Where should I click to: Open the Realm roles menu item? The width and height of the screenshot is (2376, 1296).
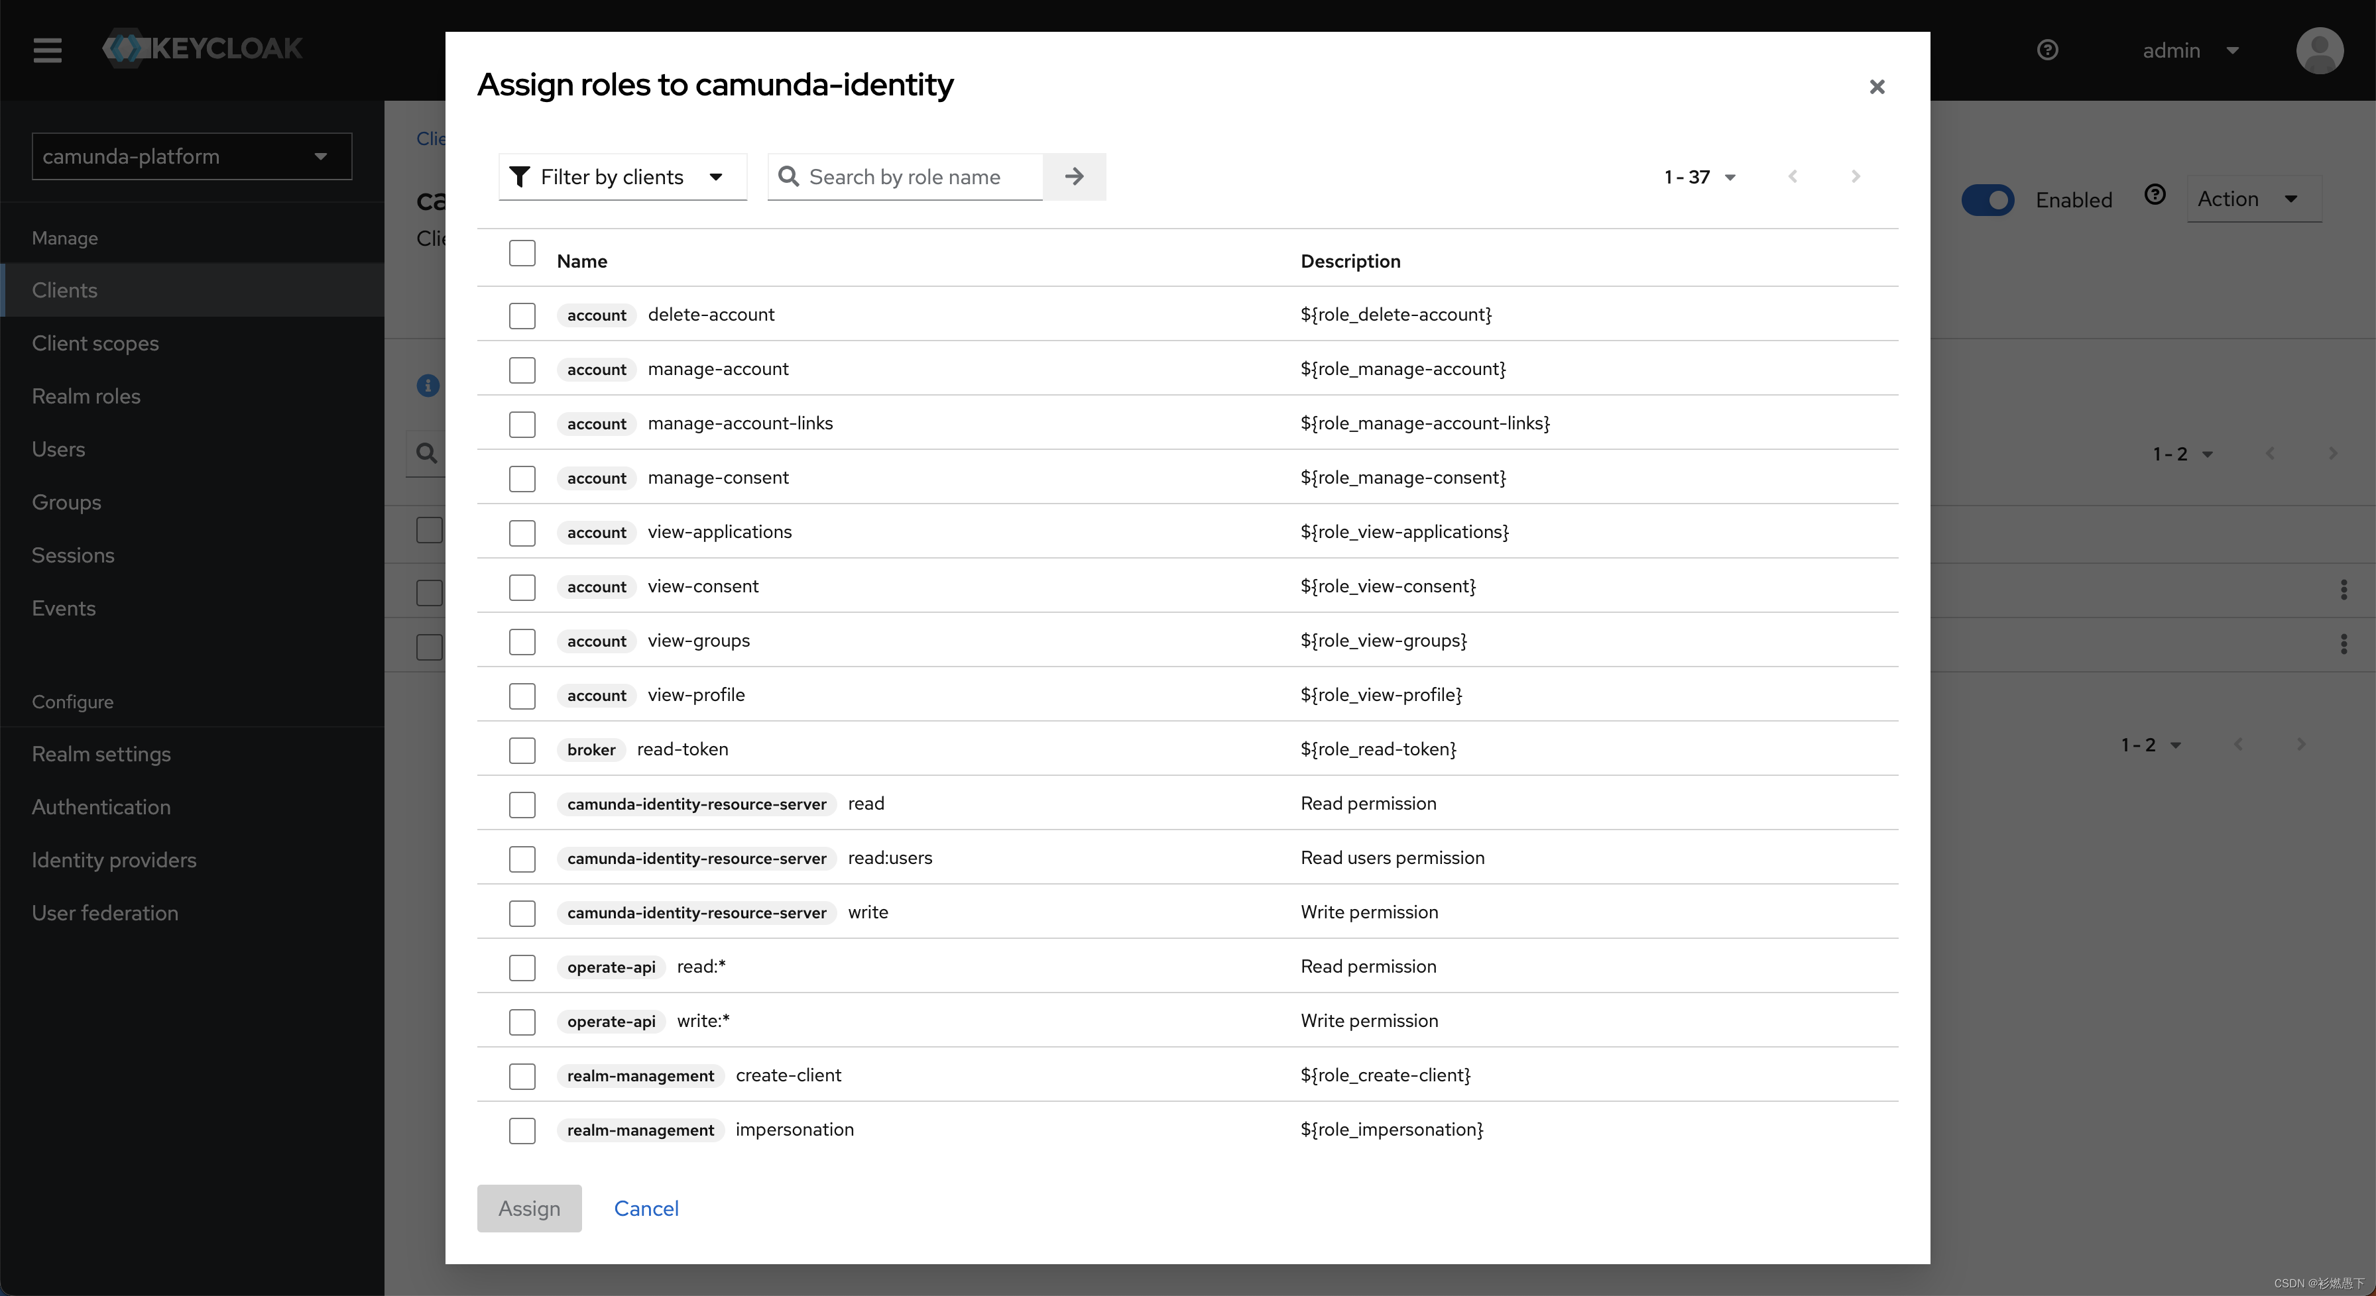coord(85,394)
